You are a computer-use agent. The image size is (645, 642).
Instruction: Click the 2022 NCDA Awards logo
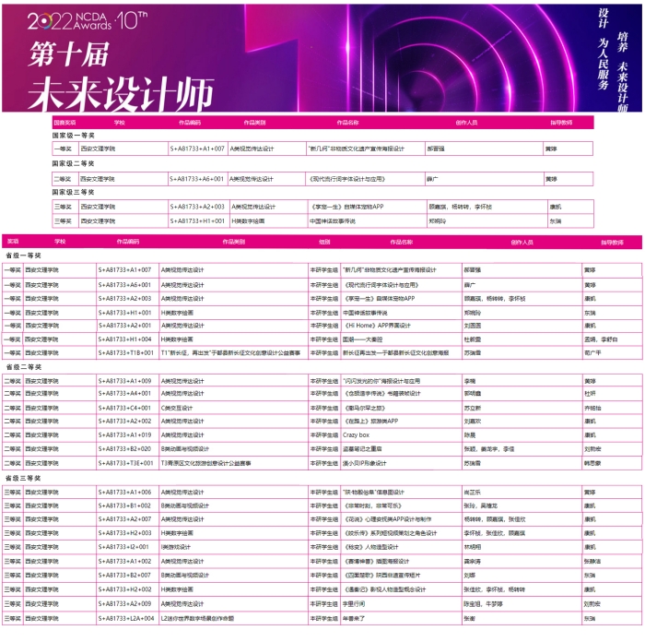point(70,21)
